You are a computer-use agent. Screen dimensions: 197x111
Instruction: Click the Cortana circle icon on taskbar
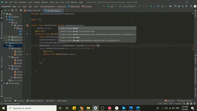[60, 108]
